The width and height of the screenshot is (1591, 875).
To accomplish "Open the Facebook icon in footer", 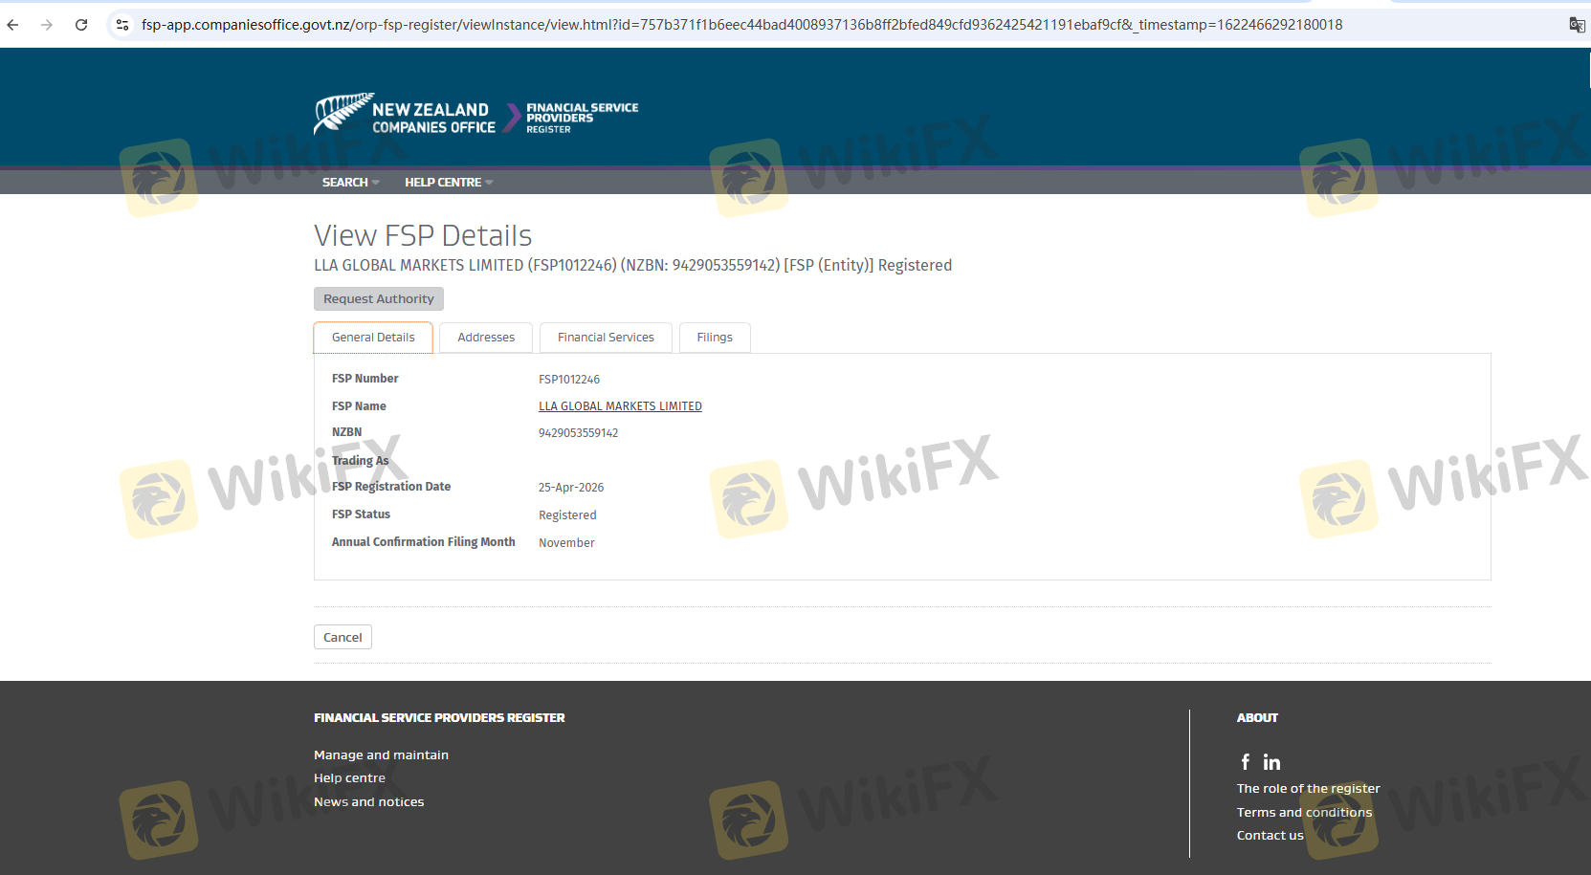I will pyautogui.click(x=1245, y=762).
